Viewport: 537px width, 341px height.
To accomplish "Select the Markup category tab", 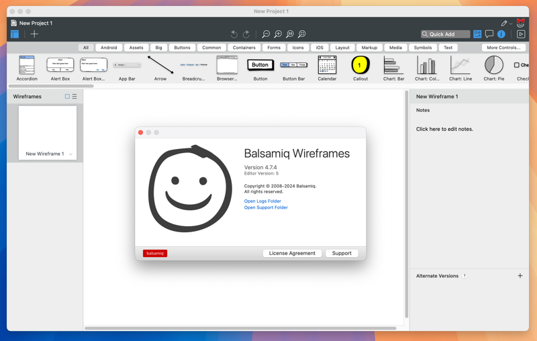I will coord(370,48).
